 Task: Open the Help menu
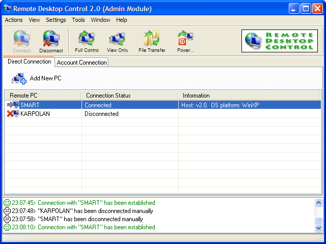[x=121, y=20]
